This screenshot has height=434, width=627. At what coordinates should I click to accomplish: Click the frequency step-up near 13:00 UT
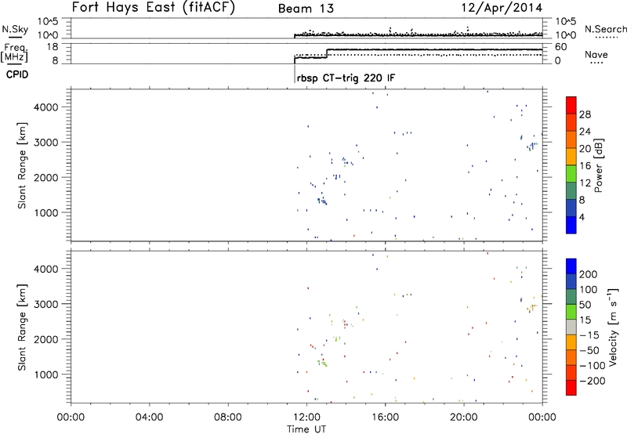[327, 53]
